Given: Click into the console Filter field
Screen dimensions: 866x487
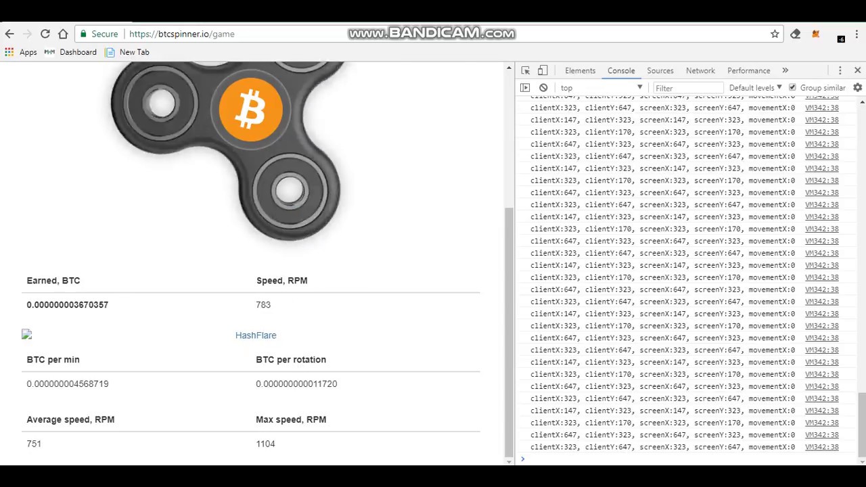Looking at the screenshot, I should coord(688,88).
